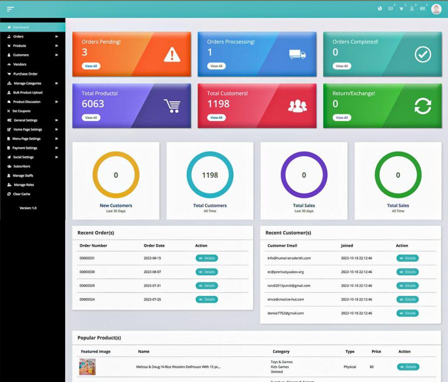Expand the General Settings sidebar submenu

(56, 120)
